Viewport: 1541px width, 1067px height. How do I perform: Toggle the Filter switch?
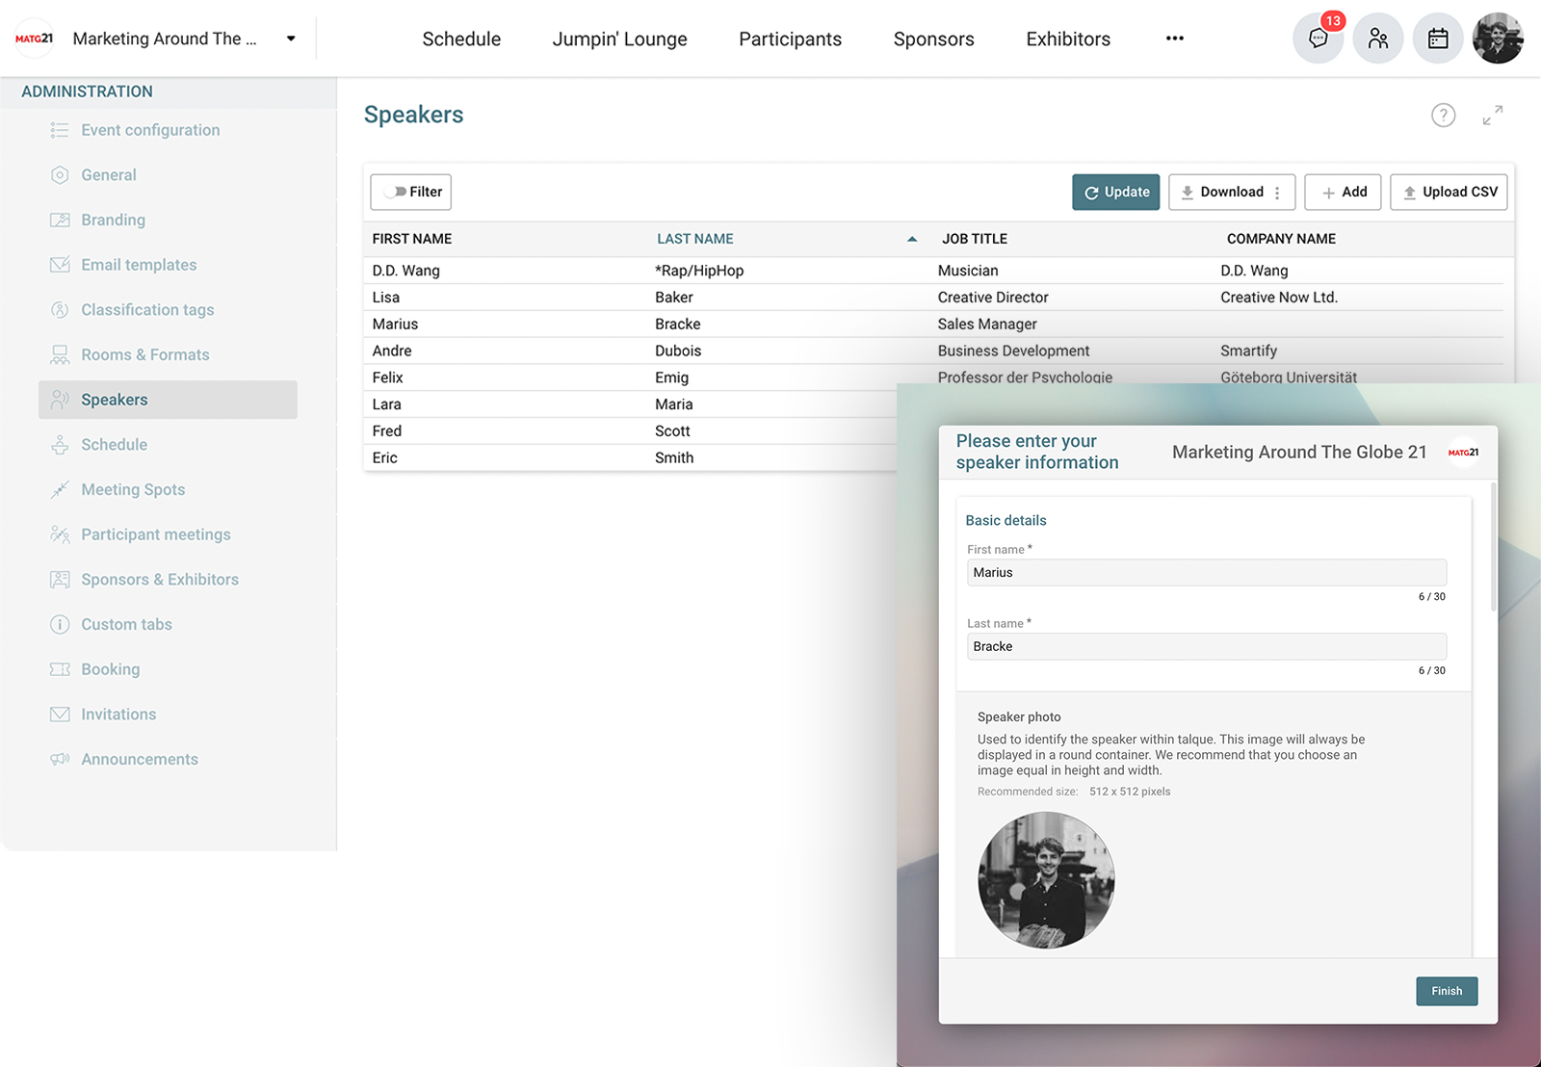[x=395, y=192]
